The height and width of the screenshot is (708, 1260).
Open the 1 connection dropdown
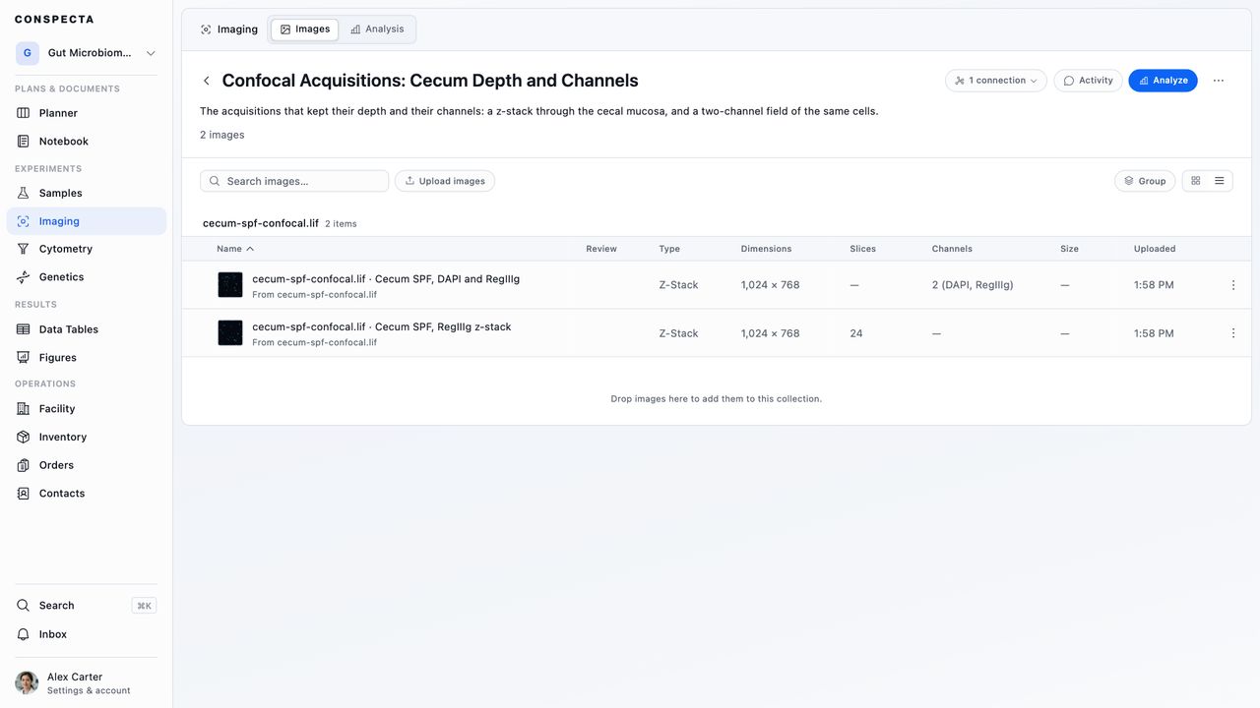[x=996, y=81]
